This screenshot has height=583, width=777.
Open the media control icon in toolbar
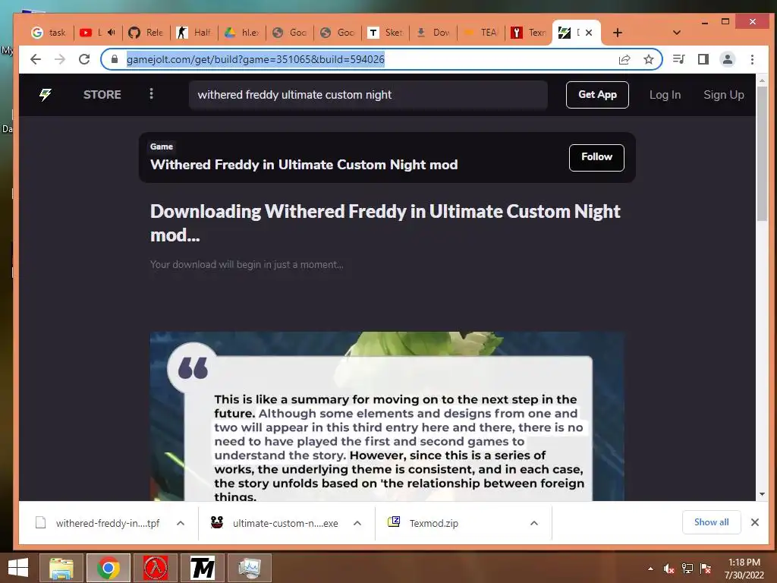679,59
